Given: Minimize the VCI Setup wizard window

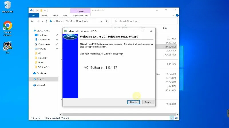Looking at the screenshot, I should tap(133, 31).
